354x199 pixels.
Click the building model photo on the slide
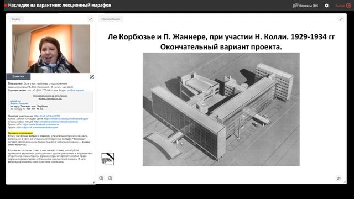tap(221, 109)
